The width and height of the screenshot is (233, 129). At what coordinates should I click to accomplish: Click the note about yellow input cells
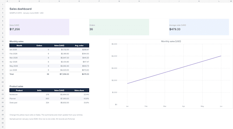point(46,115)
